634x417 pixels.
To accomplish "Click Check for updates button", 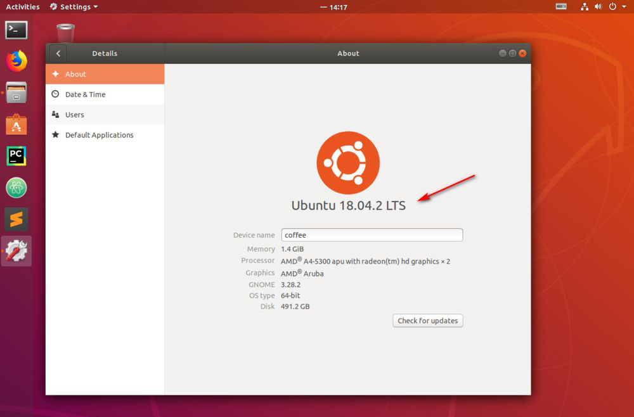I will [x=427, y=321].
